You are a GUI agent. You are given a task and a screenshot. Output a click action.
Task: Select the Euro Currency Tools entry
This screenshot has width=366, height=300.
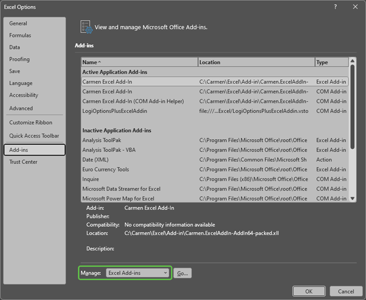tap(106, 170)
